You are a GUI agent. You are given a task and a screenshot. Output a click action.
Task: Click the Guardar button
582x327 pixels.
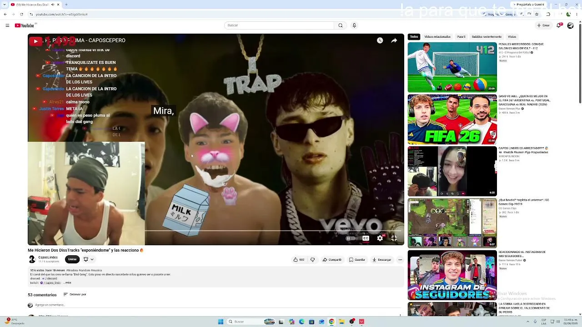(357, 260)
